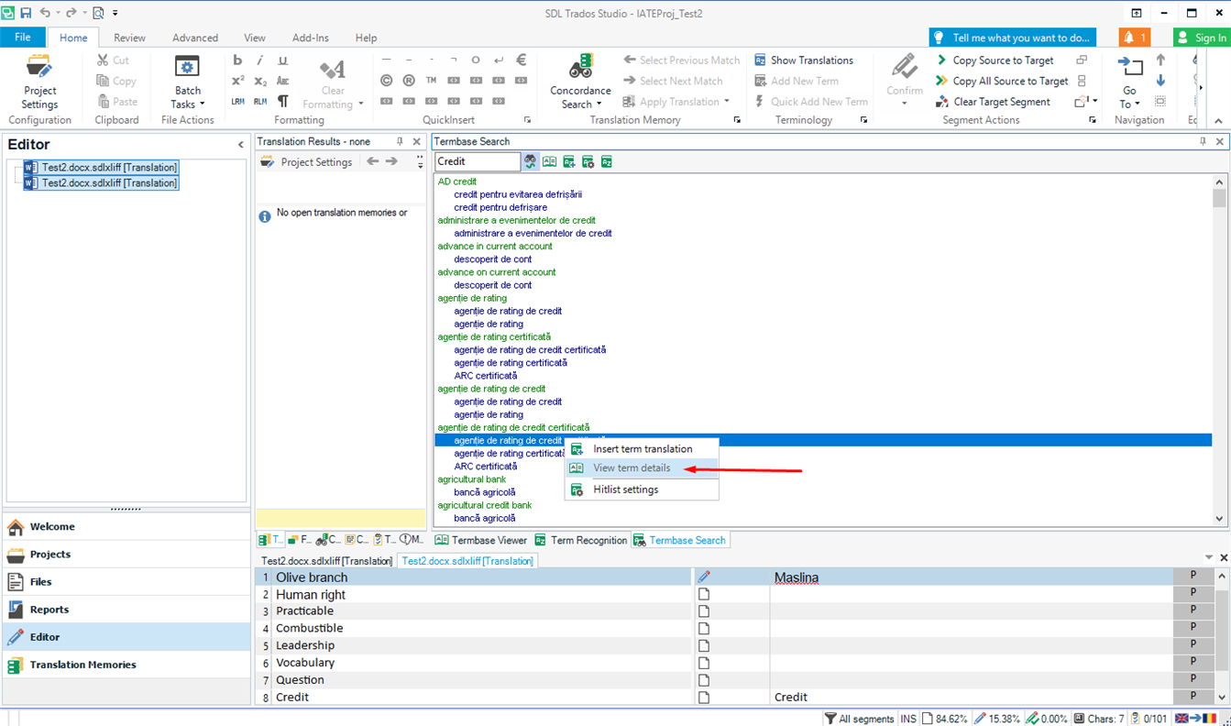
Task: Click source segment 'Olive branch'
Action: coord(483,577)
